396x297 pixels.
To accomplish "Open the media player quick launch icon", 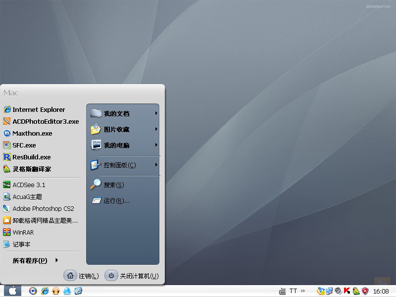I will pyautogui.click(x=33, y=291).
